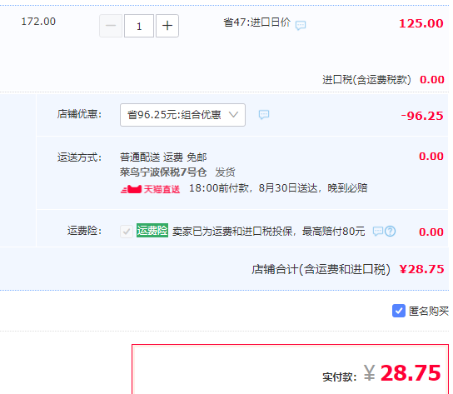Click the 普通配送 运费 免邮 shipping option

[163, 157]
